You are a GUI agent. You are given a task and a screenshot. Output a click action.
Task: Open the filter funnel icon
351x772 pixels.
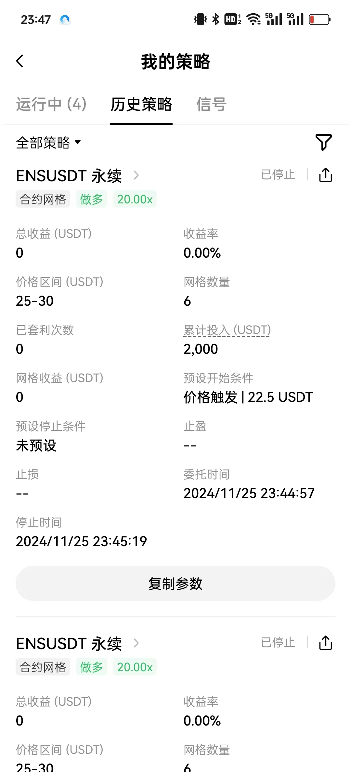click(x=323, y=142)
